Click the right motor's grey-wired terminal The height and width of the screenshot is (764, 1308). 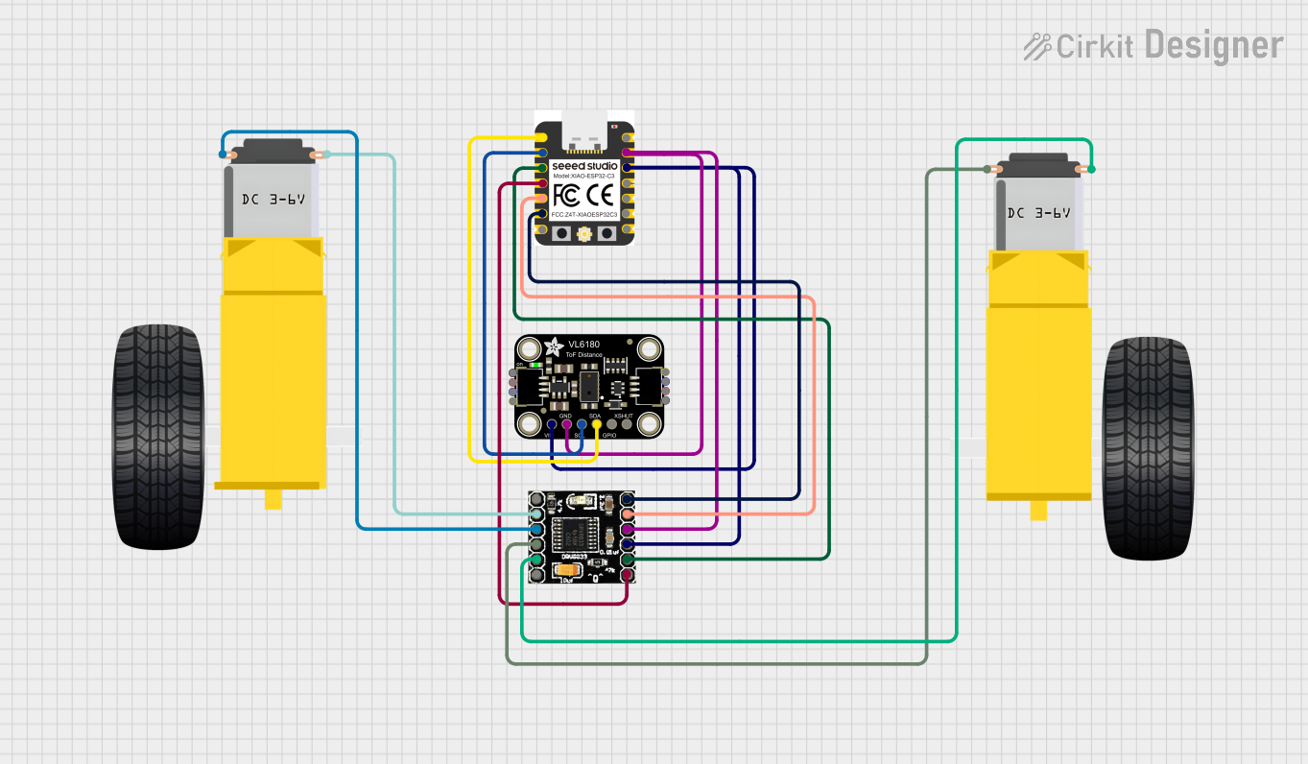tap(988, 169)
